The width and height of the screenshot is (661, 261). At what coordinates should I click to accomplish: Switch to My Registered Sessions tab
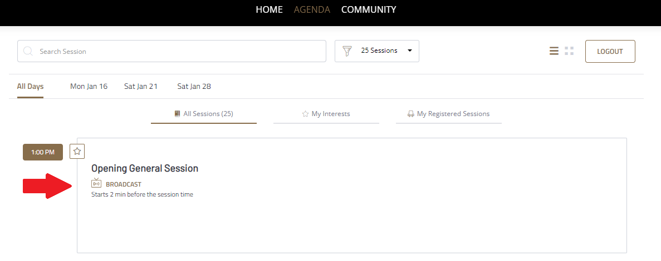point(448,114)
